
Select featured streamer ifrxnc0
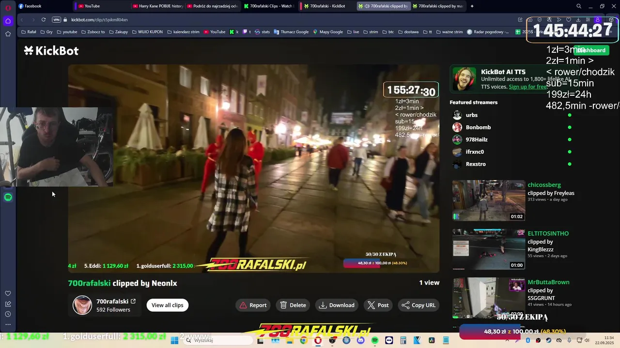(x=475, y=152)
